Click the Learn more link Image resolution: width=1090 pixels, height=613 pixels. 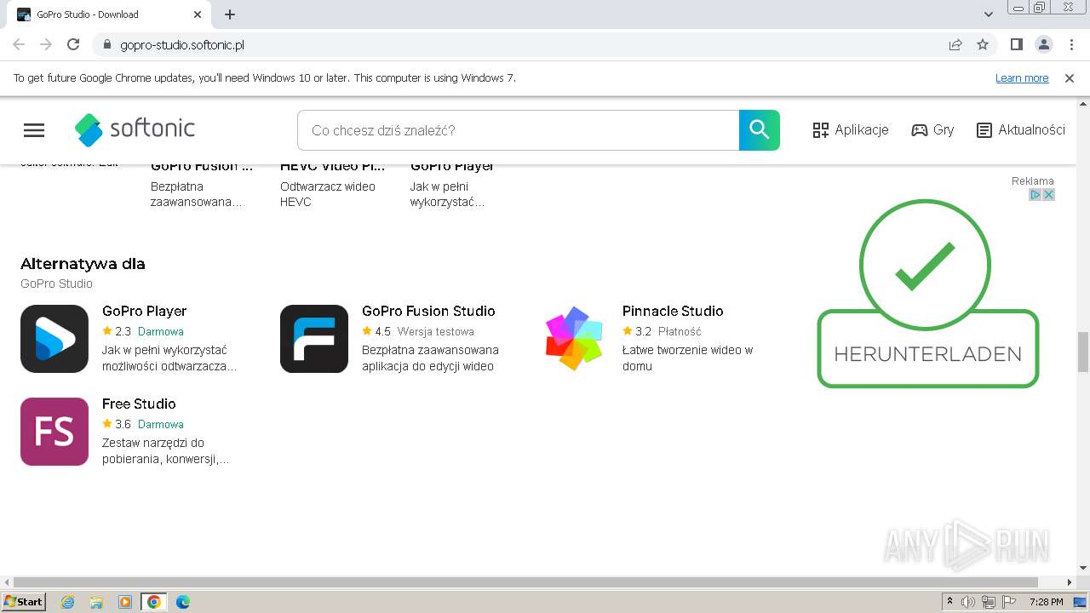pyautogui.click(x=1022, y=78)
